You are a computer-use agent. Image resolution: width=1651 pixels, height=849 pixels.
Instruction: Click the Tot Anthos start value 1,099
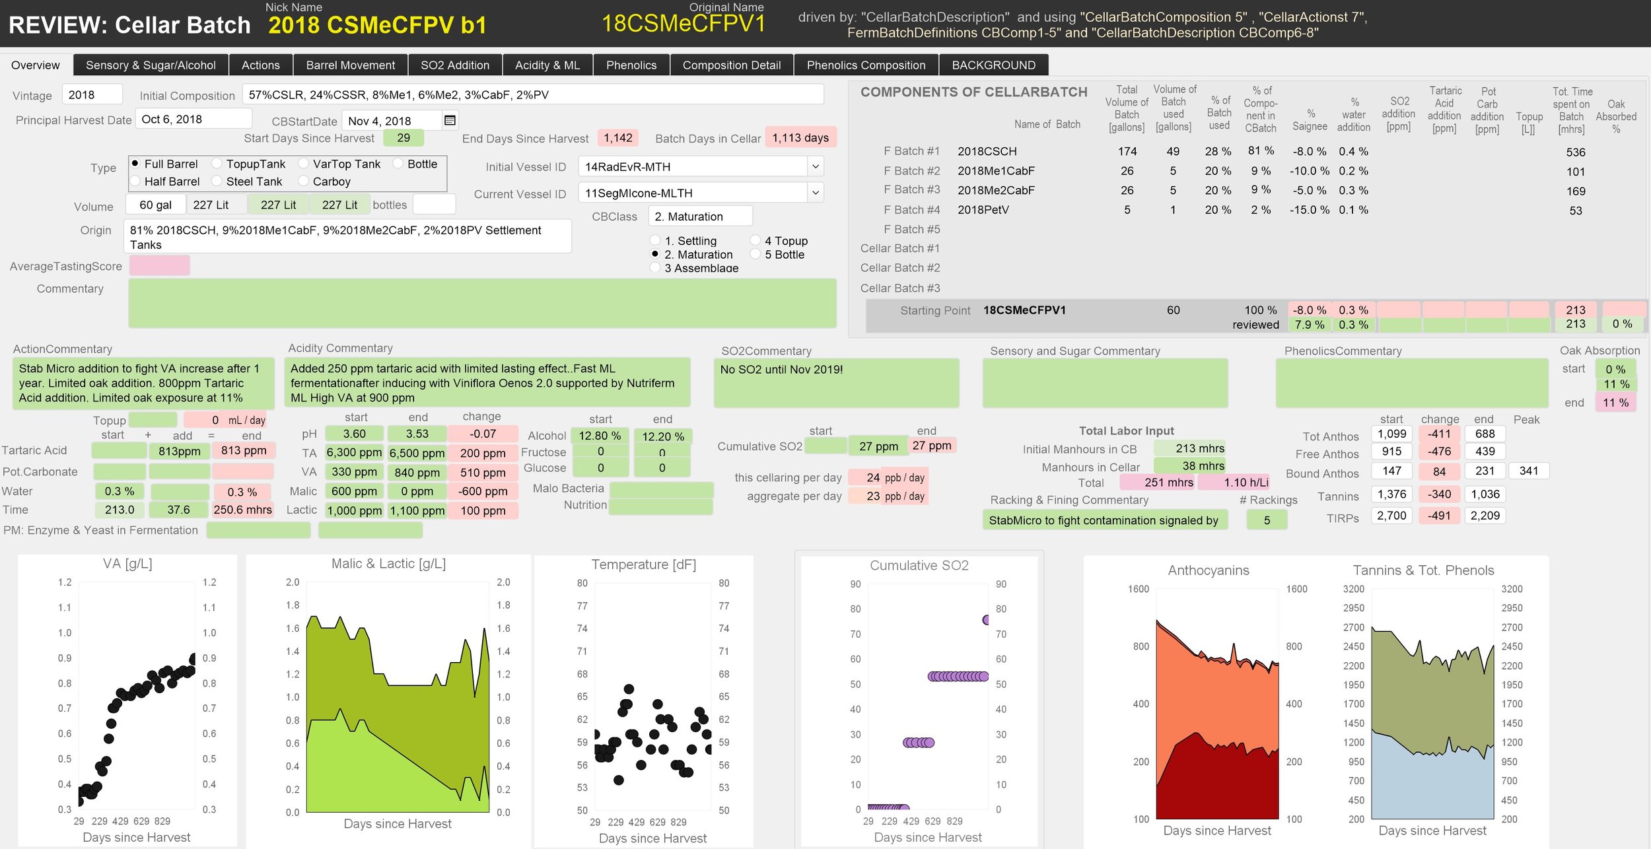click(x=1391, y=434)
